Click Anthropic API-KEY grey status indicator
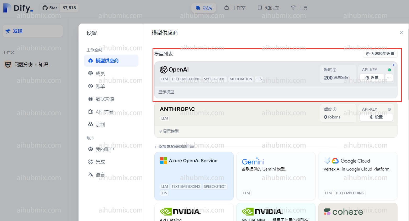This screenshot has width=409, height=221. pos(389,109)
